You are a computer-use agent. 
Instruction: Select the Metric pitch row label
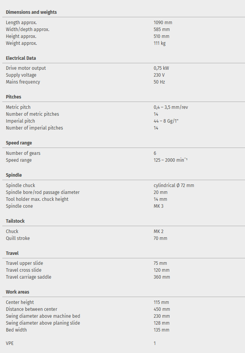18,107
